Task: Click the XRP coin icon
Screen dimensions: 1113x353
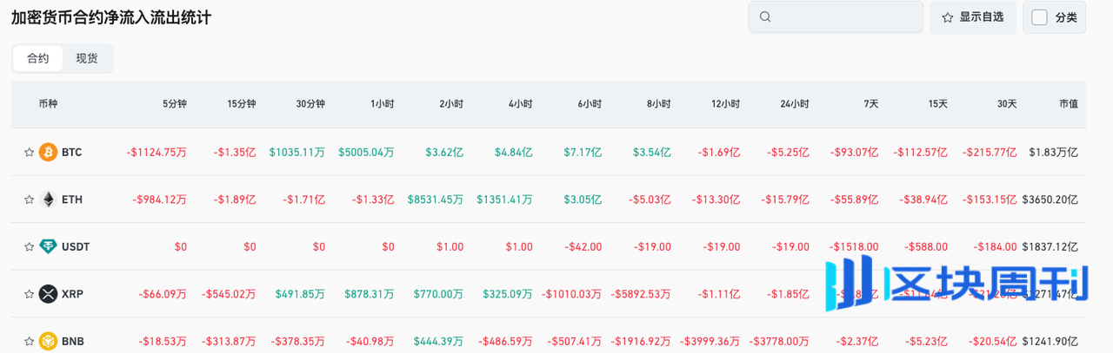Action: [x=49, y=294]
